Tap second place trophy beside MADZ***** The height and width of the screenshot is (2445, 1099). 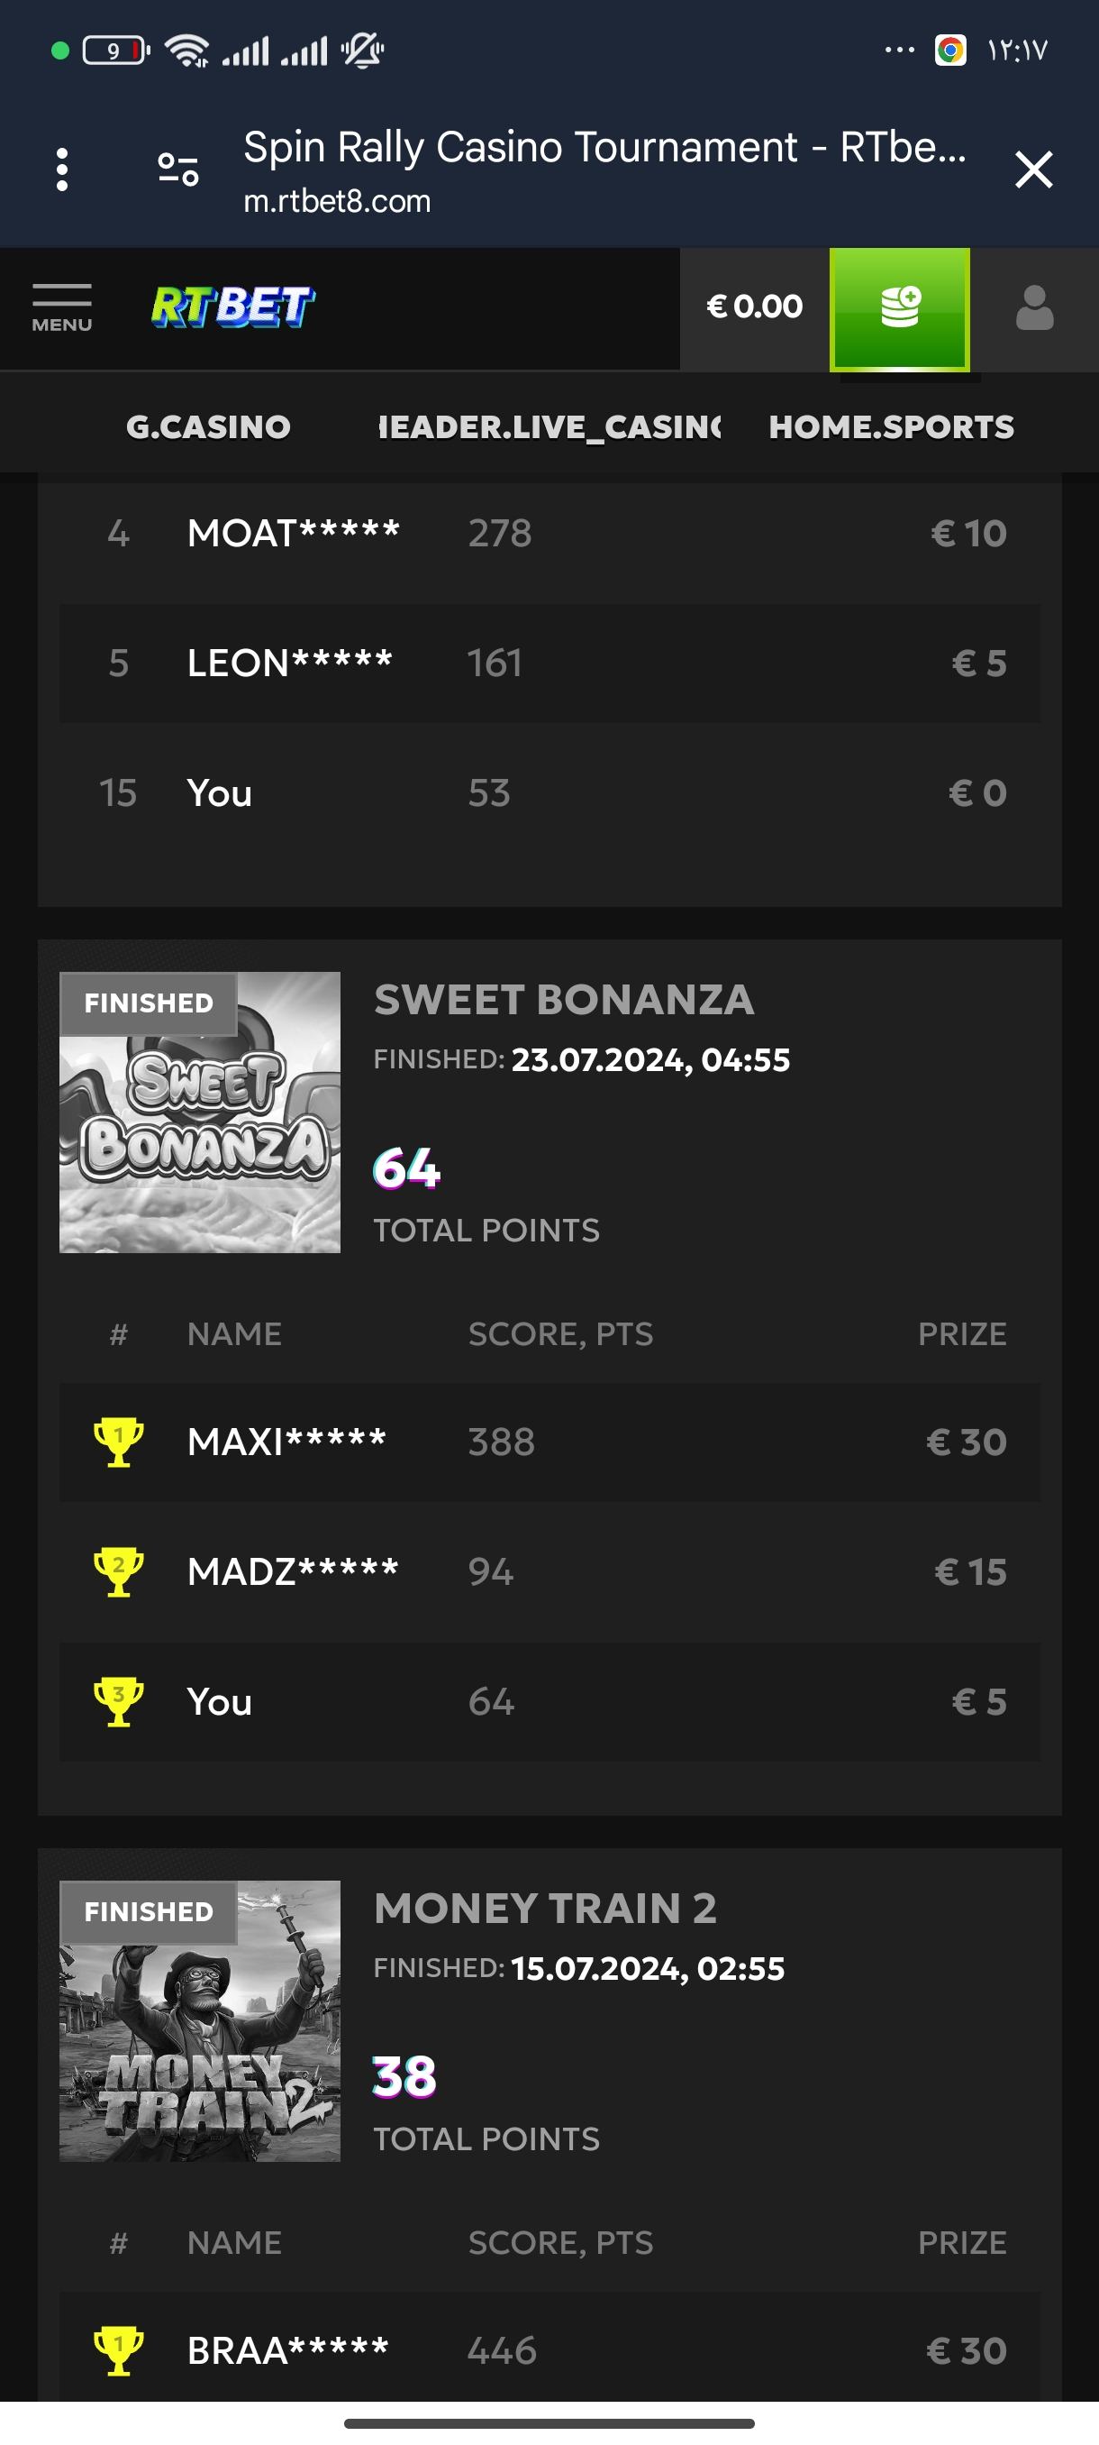[119, 1571]
